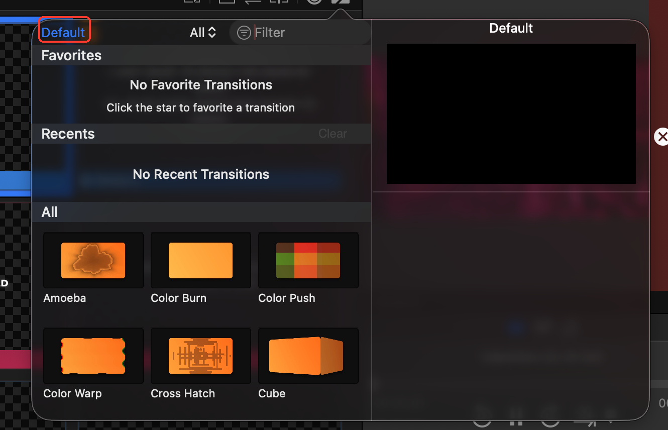Choose the Color Push transition thumbnail

[308, 260]
